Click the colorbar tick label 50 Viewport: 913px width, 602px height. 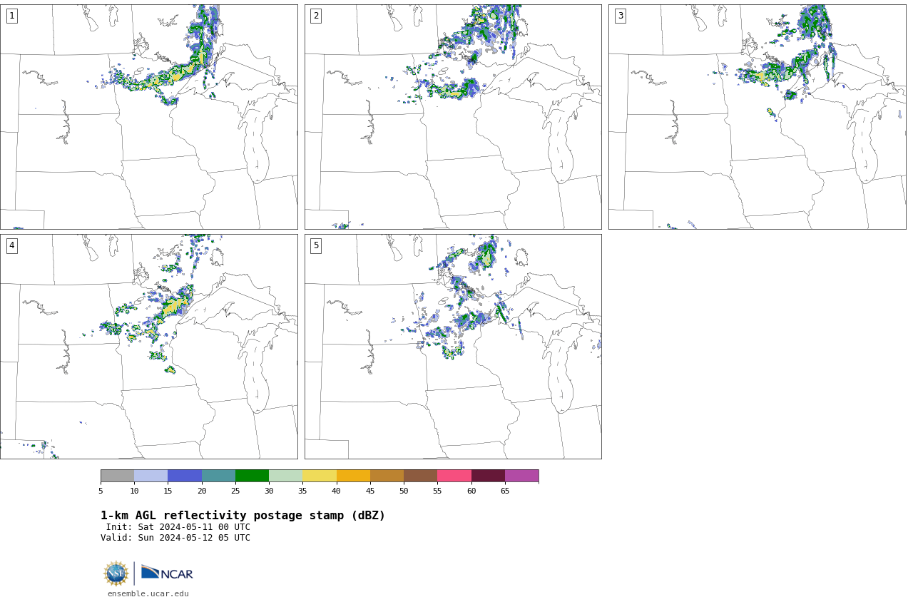404,491
